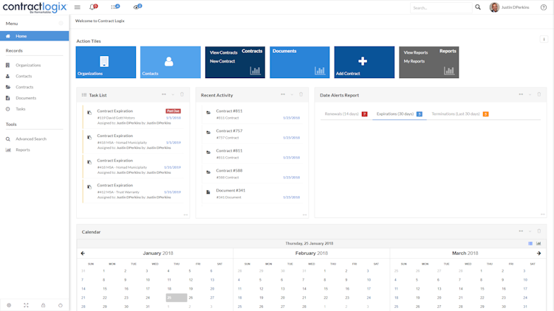Go to previous month in calendar
554x311 pixels.
click(x=83, y=254)
